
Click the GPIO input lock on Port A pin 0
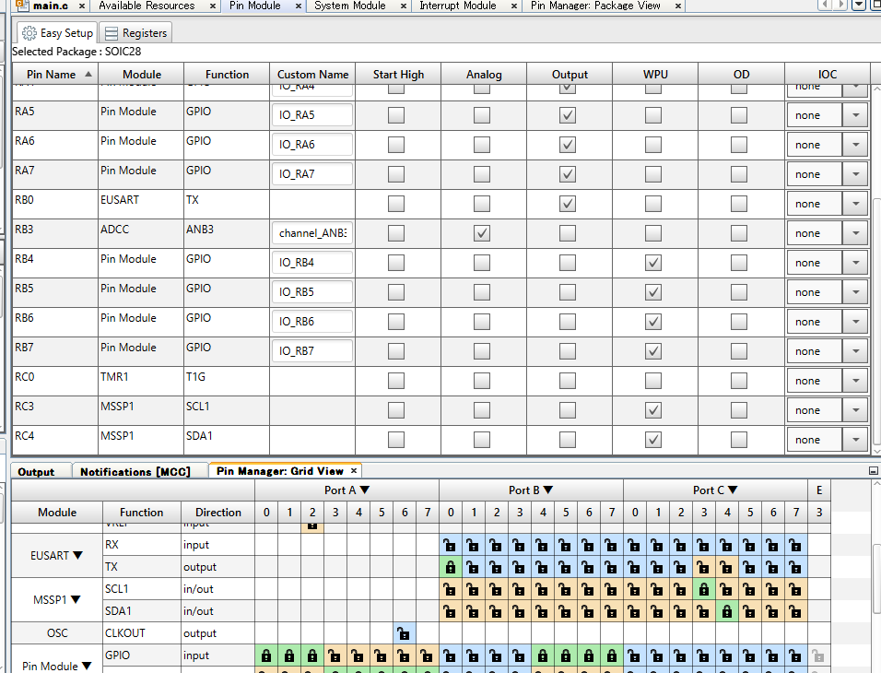point(266,655)
